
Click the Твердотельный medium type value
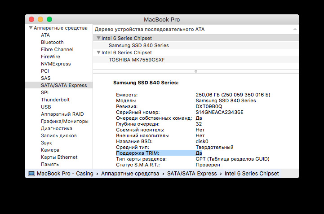coord(214,147)
